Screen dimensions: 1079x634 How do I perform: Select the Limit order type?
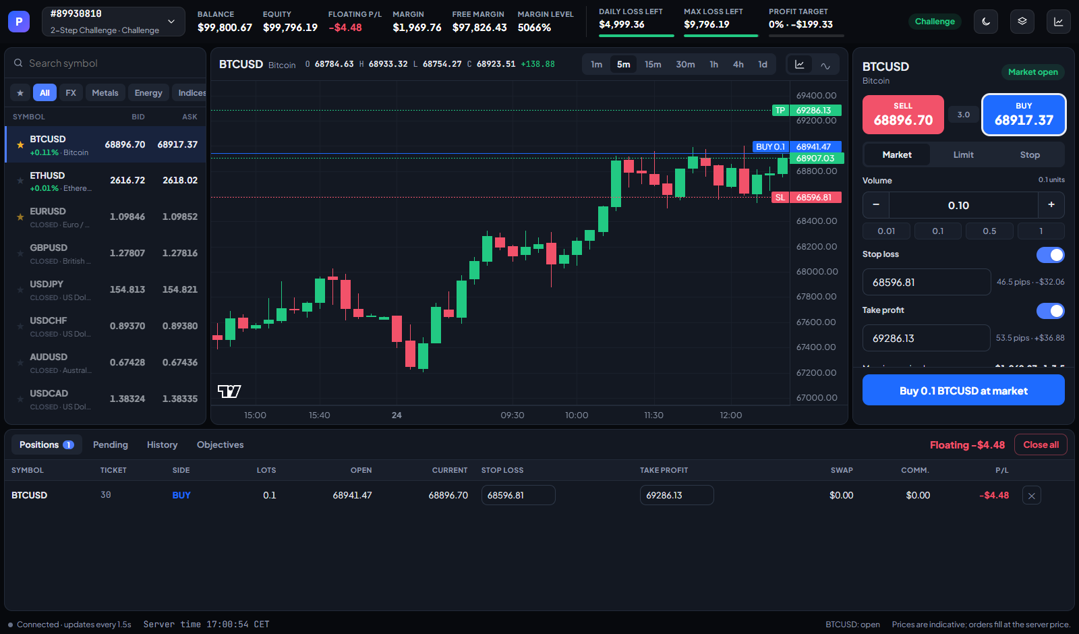(964, 155)
